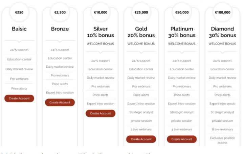
Task: Select the €250 price circle
Action: [x=19, y=12]
